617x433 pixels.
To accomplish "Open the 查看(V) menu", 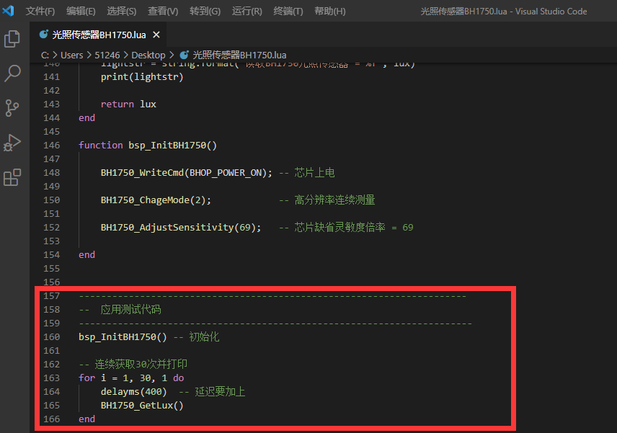I will coord(163,11).
